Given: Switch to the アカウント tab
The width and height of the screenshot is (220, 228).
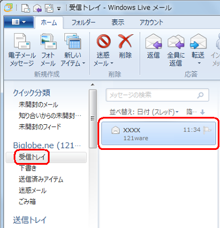Looking at the screenshot, I should point(151,22).
